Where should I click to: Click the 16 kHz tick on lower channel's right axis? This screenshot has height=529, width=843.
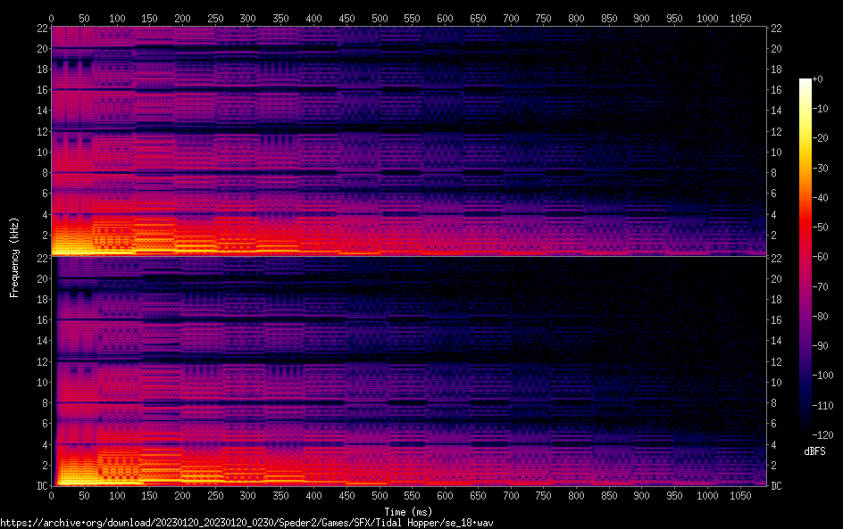pyautogui.click(x=776, y=320)
